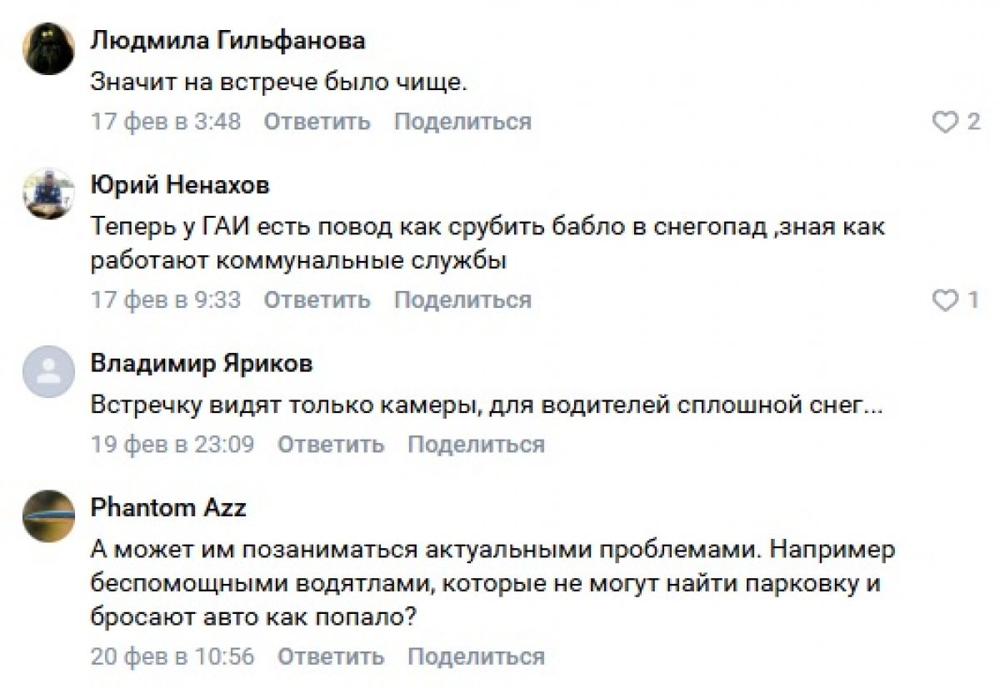Share Юрий Ненахов's comment
The width and height of the screenshot is (1000, 689).
pos(462,299)
